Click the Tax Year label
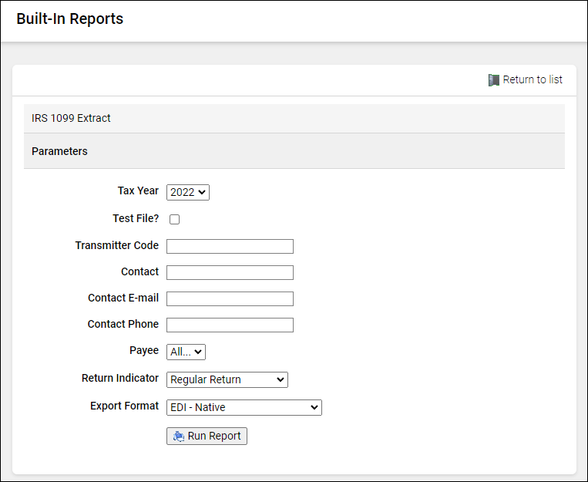This screenshot has width=588, height=482. tap(138, 190)
